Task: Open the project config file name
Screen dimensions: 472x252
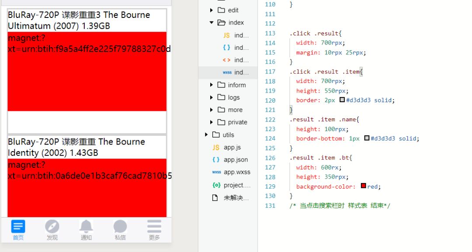Action: [237, 185]
